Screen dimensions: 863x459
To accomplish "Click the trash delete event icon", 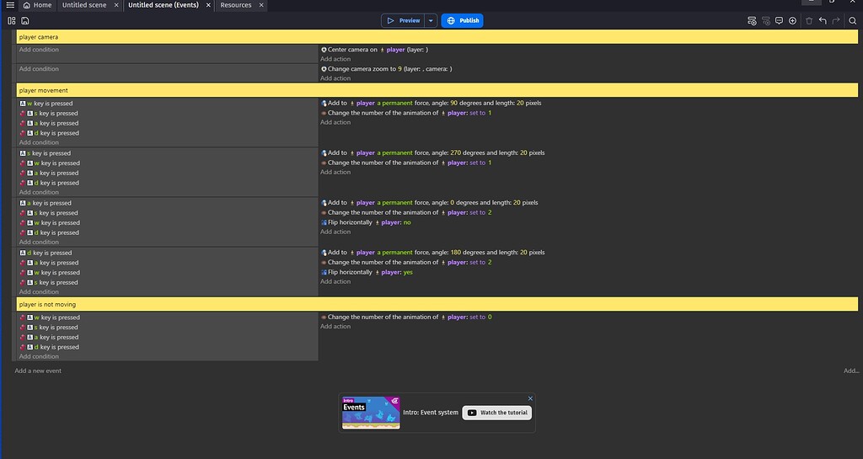I will [809, 21].
